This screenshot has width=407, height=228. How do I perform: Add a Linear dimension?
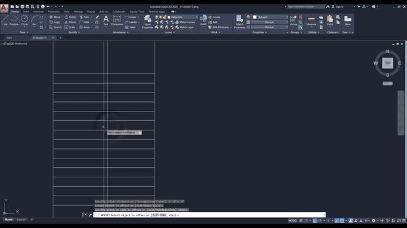tap(130, 17)
